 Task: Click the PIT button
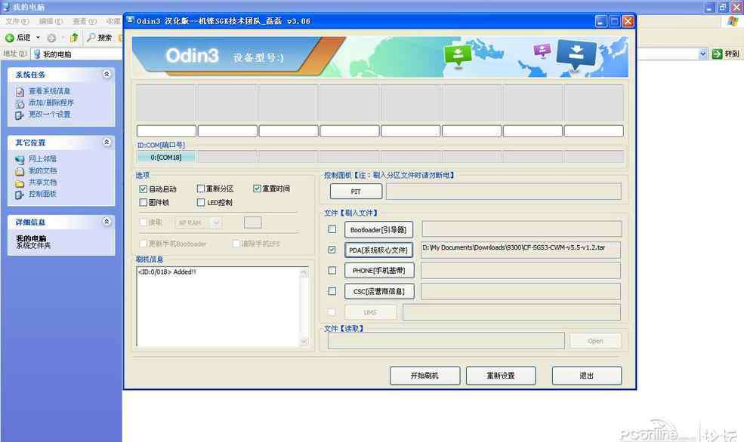[x=356, y=192]
